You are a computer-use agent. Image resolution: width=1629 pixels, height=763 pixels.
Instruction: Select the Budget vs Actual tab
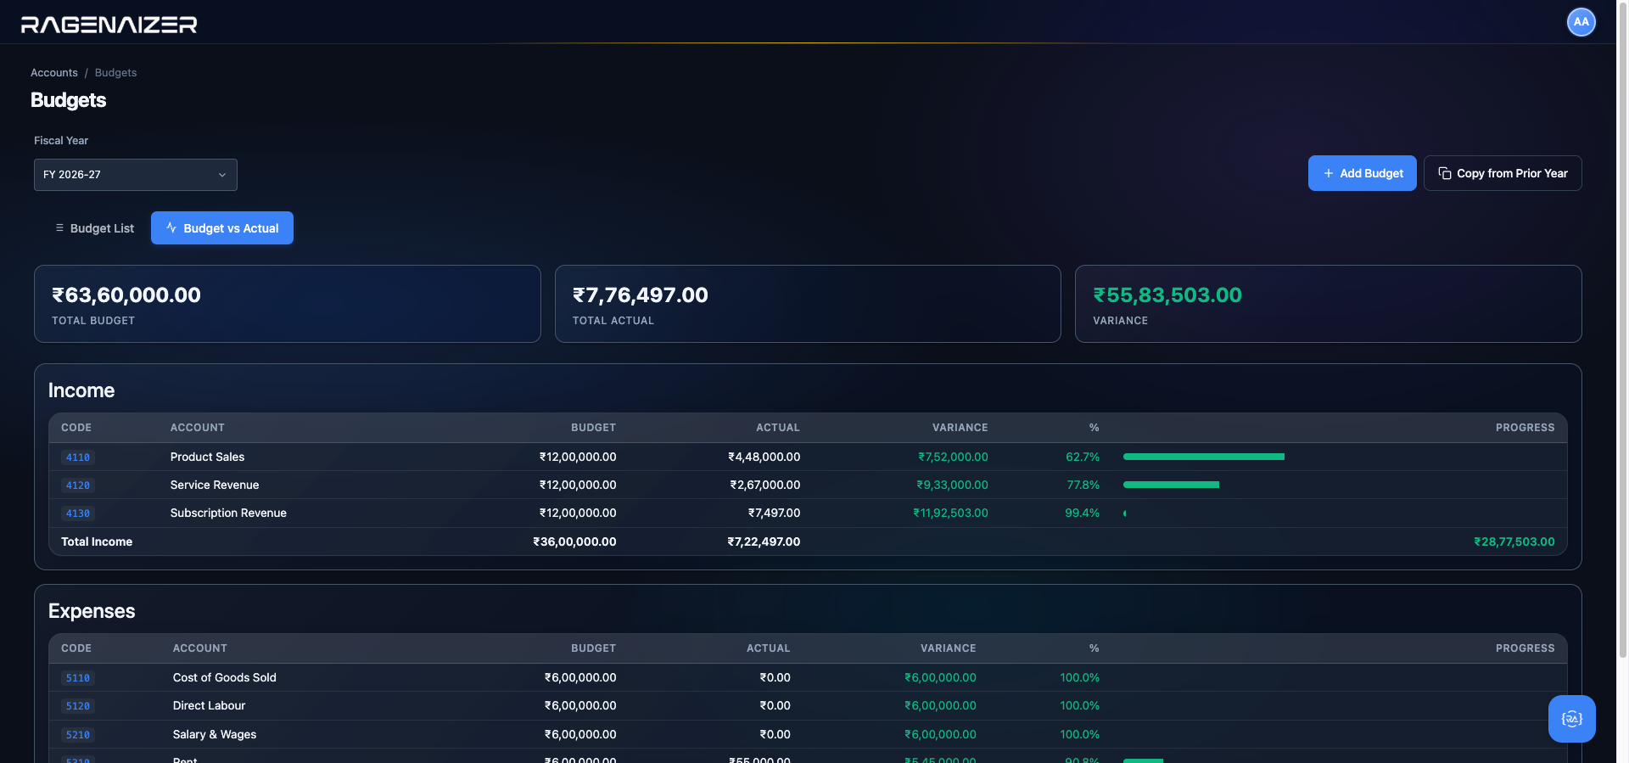click(222, 228)
